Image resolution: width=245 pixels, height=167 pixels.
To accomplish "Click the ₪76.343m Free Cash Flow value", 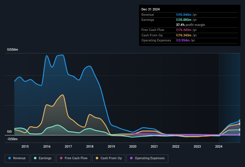I will tap(184, 30).
